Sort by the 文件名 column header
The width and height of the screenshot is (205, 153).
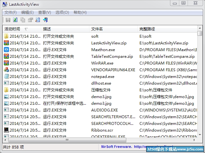113,29
